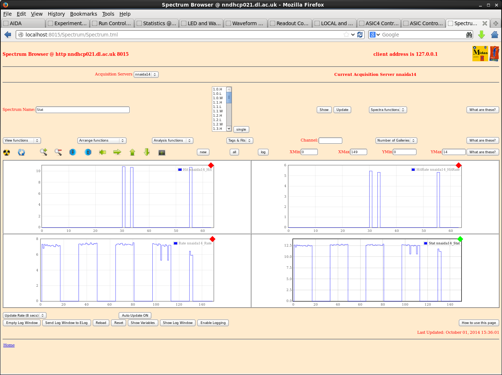
Task: Click the Midas logo icon
Action: point(480,54)
